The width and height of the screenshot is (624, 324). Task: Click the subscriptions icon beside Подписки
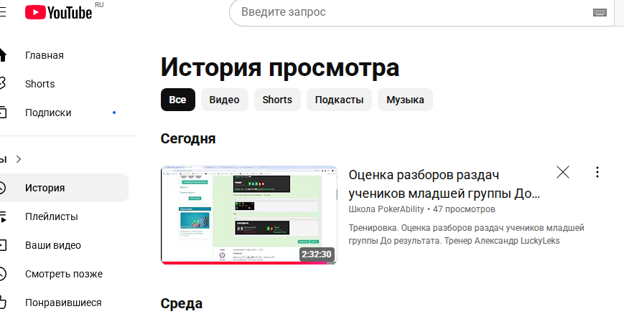pyautogui.click(x=2, y=113)
